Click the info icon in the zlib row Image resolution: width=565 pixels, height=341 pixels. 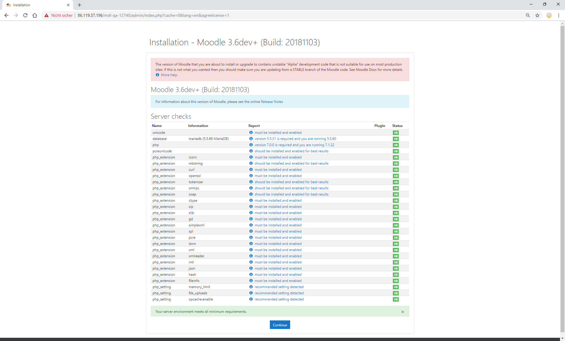251,213
